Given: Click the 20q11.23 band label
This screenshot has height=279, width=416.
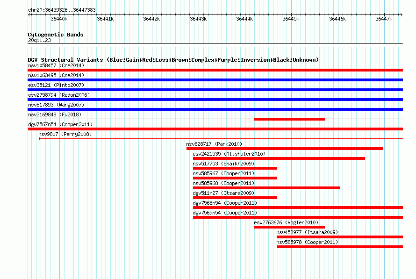Looking at the screenshot, I should coord(39,40).
